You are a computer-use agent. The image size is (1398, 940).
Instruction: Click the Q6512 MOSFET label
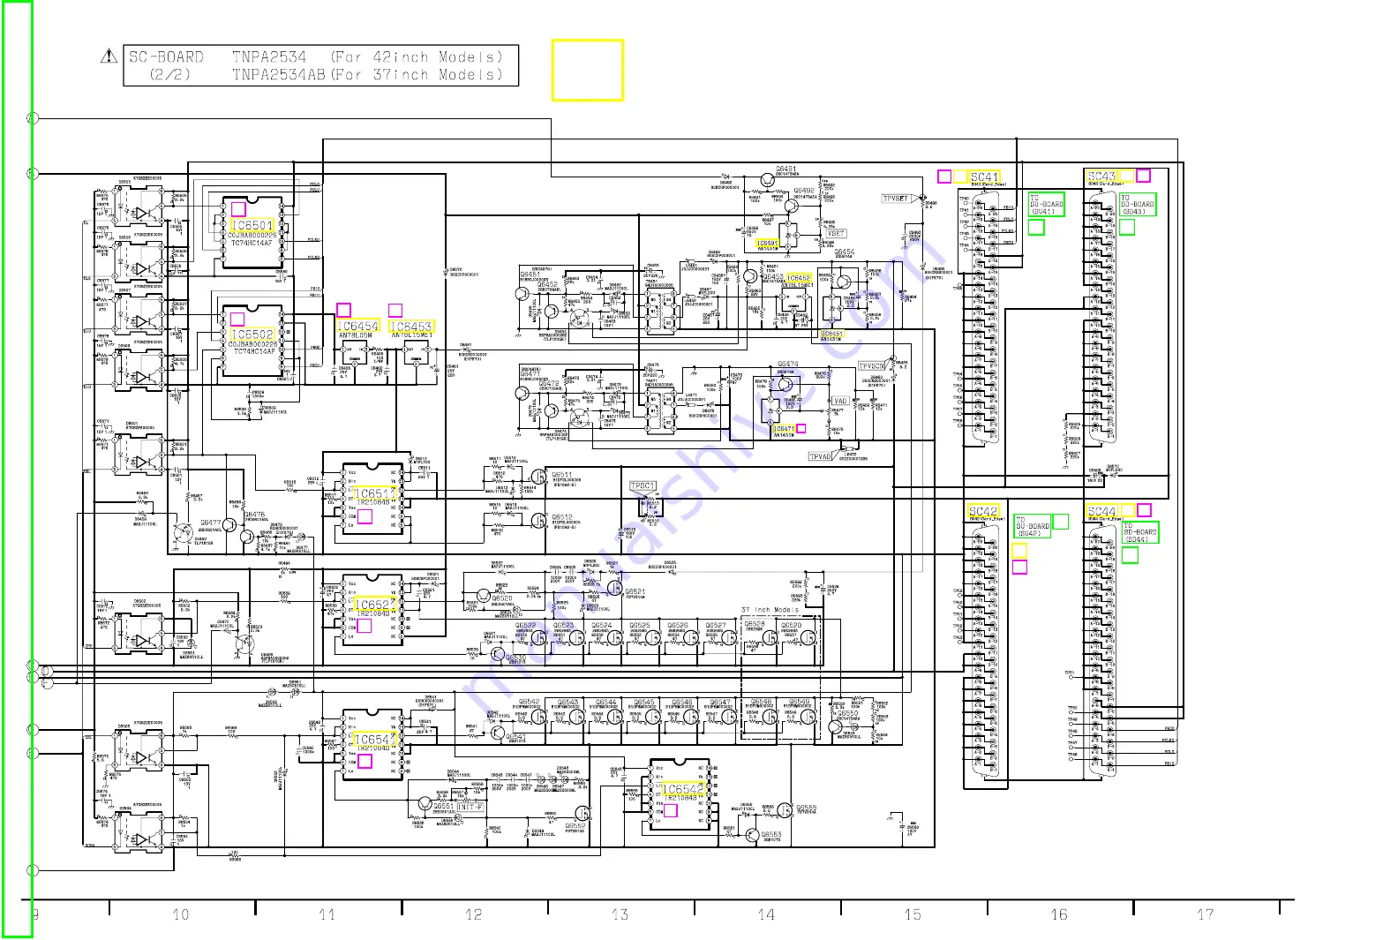[562, 518]
